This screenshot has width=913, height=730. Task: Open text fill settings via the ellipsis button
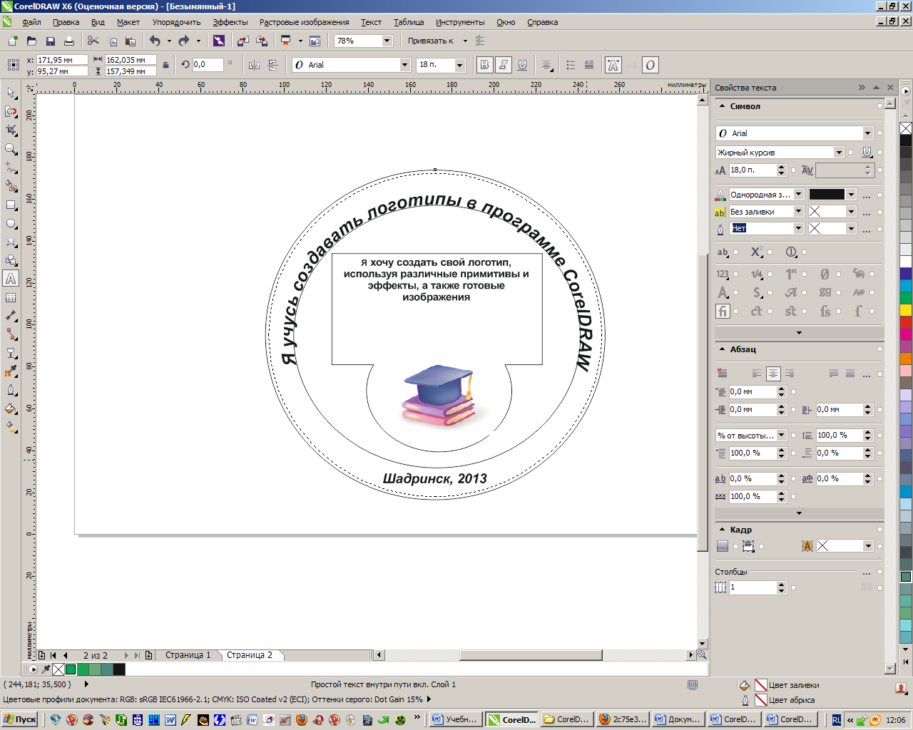point(867,195)
